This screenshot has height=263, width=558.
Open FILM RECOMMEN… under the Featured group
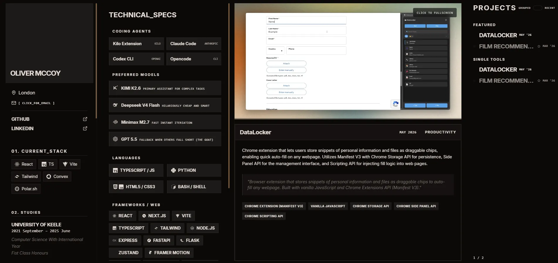pyautogui.click(x=506, y=46)
